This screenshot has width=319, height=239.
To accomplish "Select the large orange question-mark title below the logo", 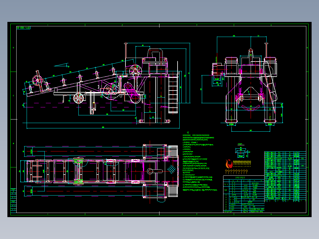I will pos(236,172).
